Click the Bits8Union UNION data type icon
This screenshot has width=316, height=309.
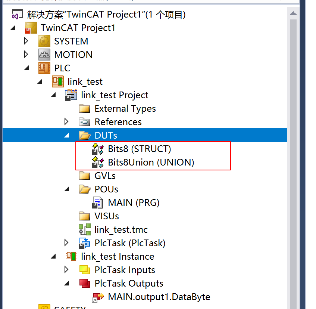tap(98, 162)
